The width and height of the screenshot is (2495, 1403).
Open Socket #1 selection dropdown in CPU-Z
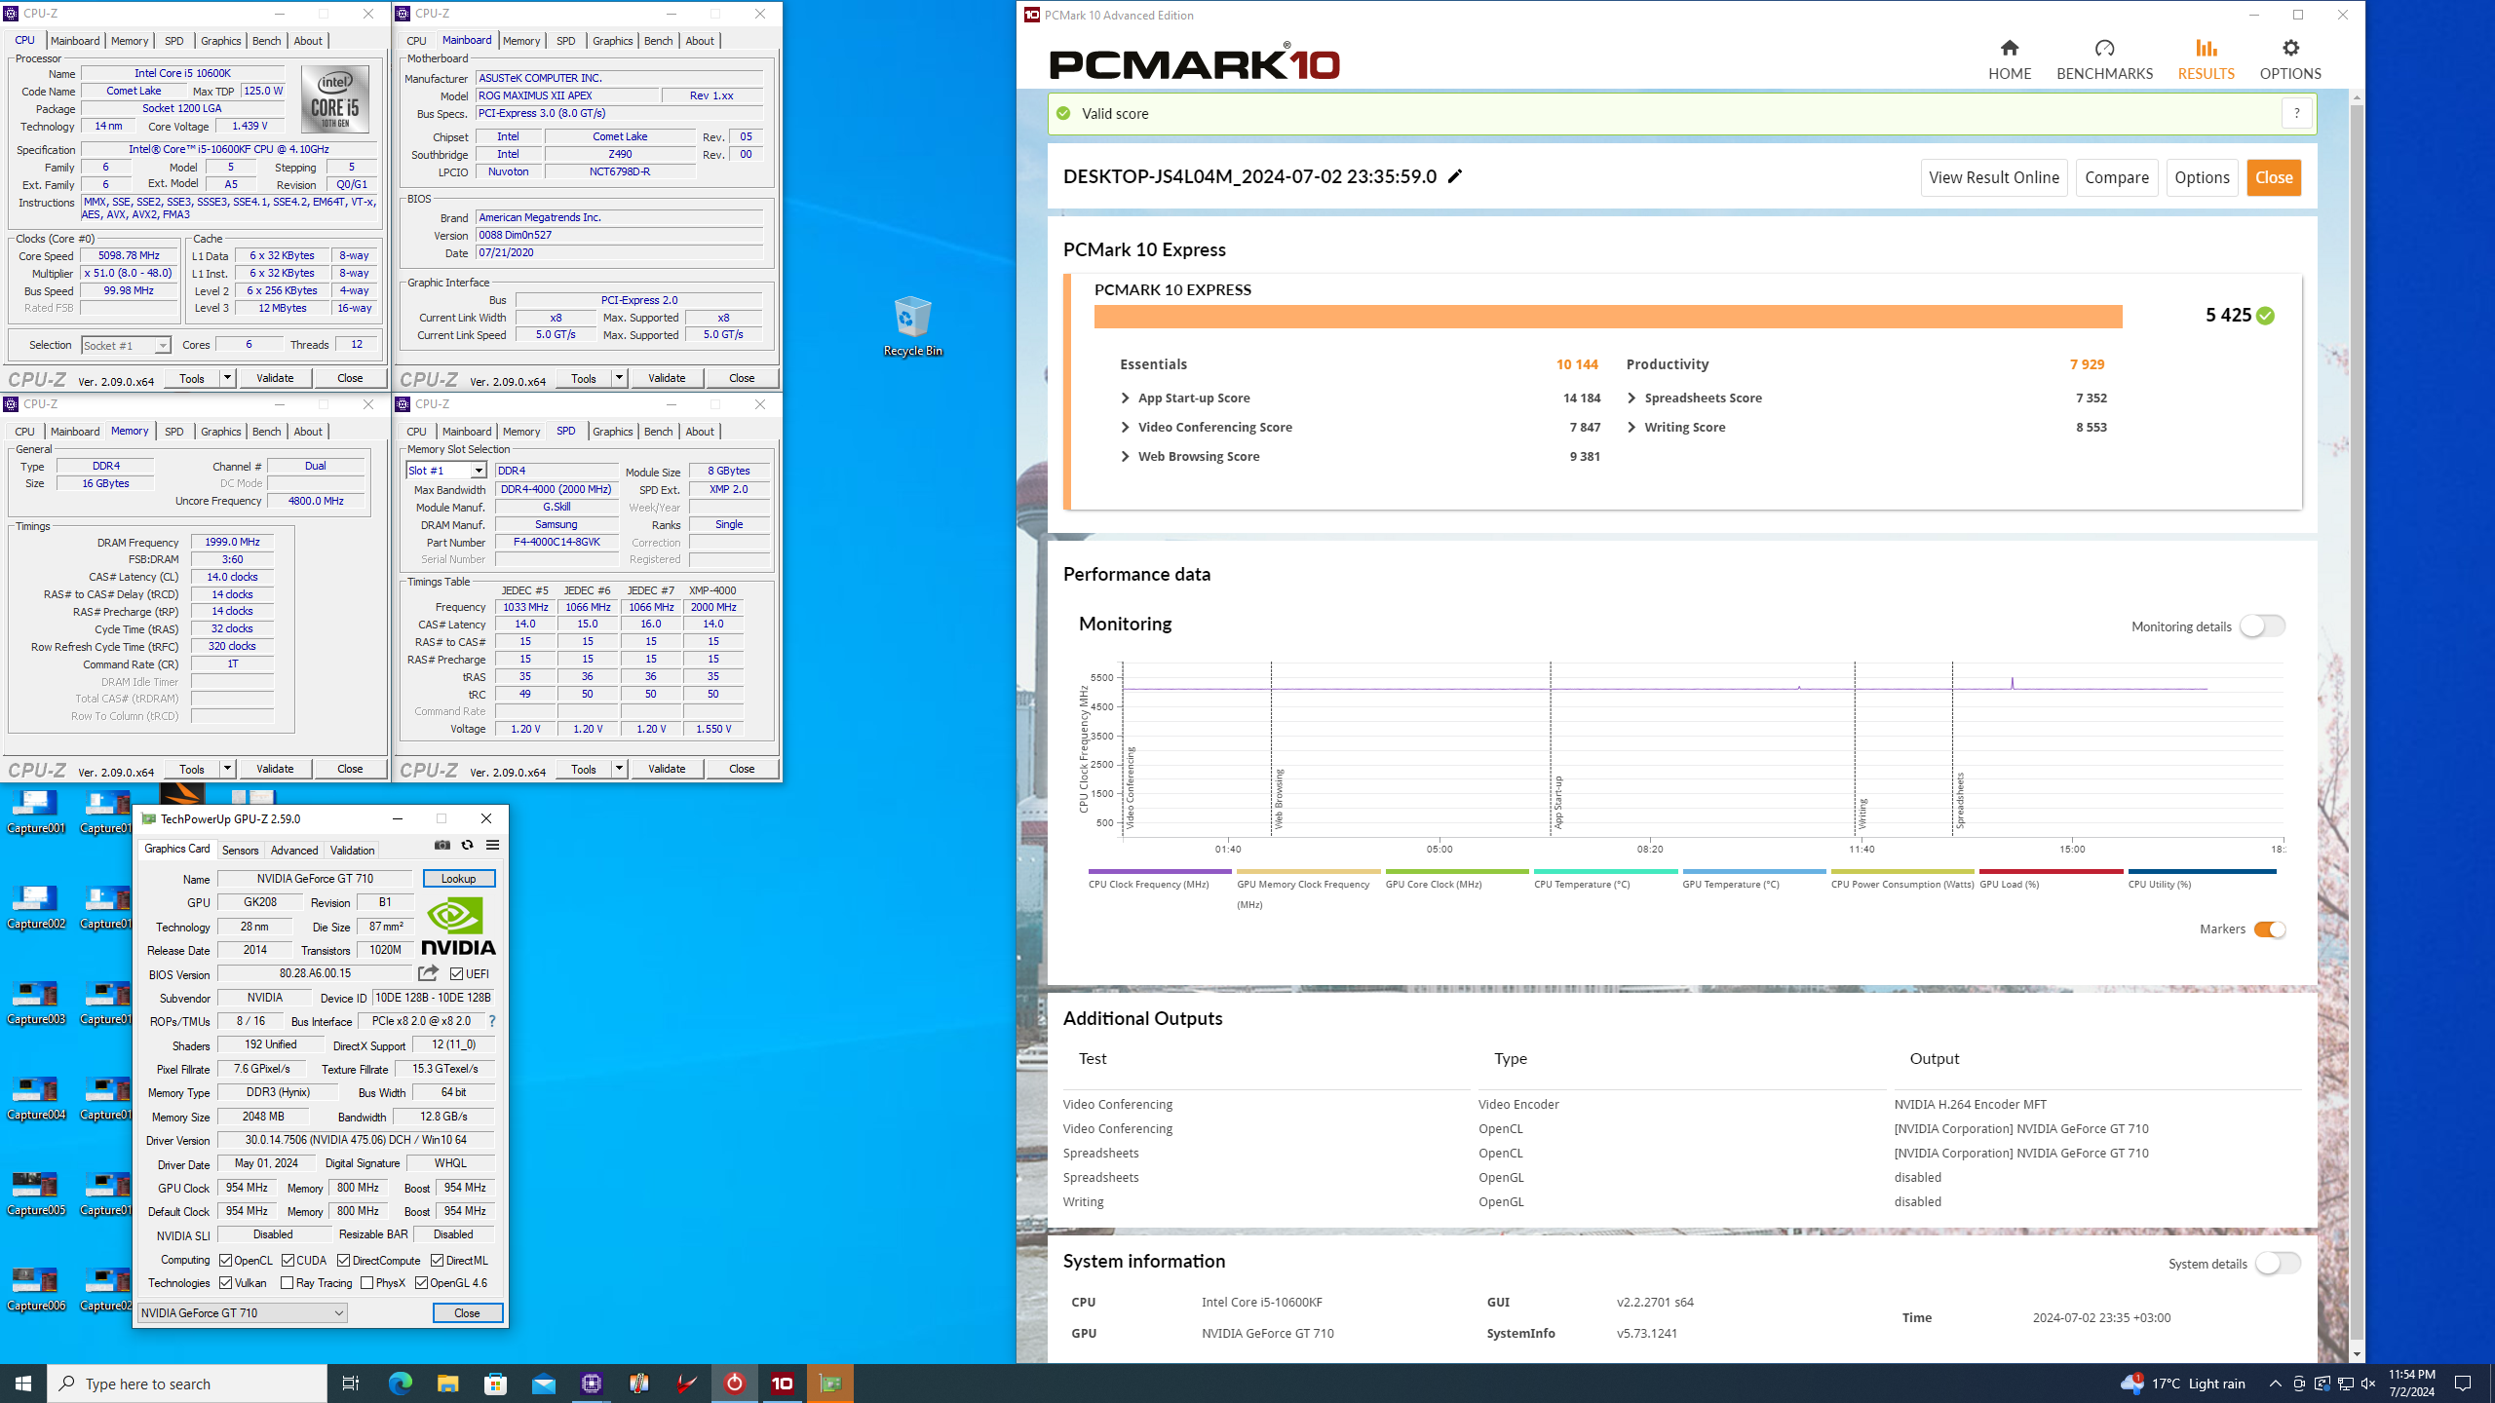(x=126, y=345)
